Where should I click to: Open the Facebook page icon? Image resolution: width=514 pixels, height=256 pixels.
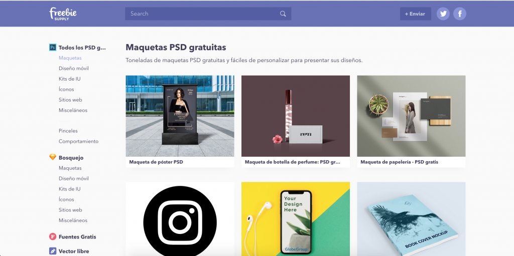coord(460,14)
